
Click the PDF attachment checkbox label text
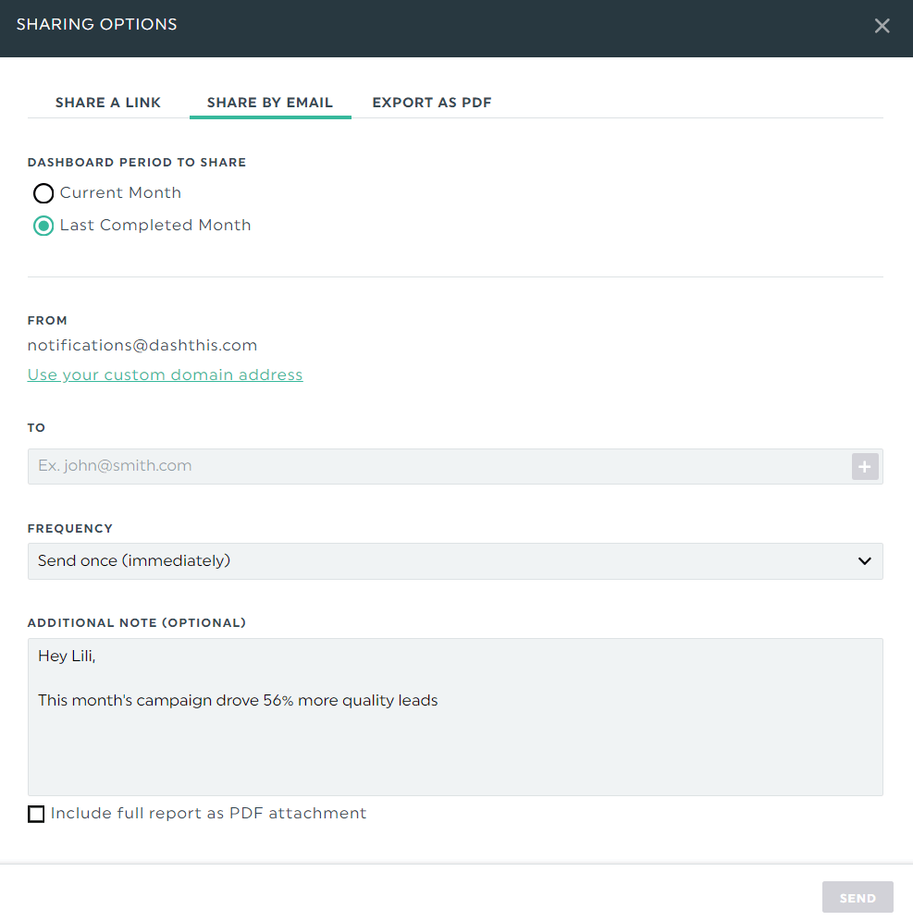coord(208,814)
